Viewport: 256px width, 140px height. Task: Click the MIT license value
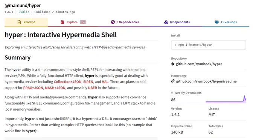[x=212, y=114]
